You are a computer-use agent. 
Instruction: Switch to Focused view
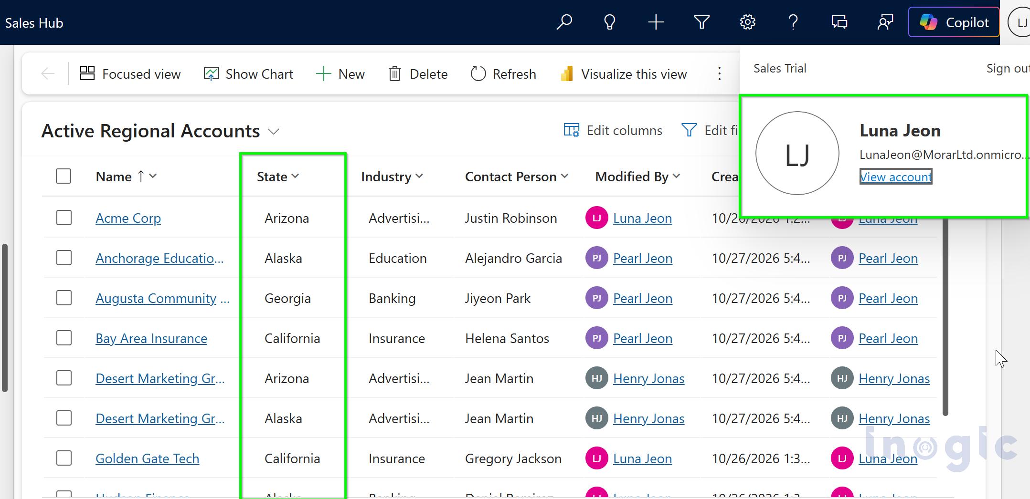click(130, 74)
